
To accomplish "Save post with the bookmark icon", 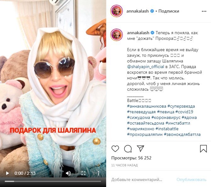I will pyautogui.click(x=203, y=148).
